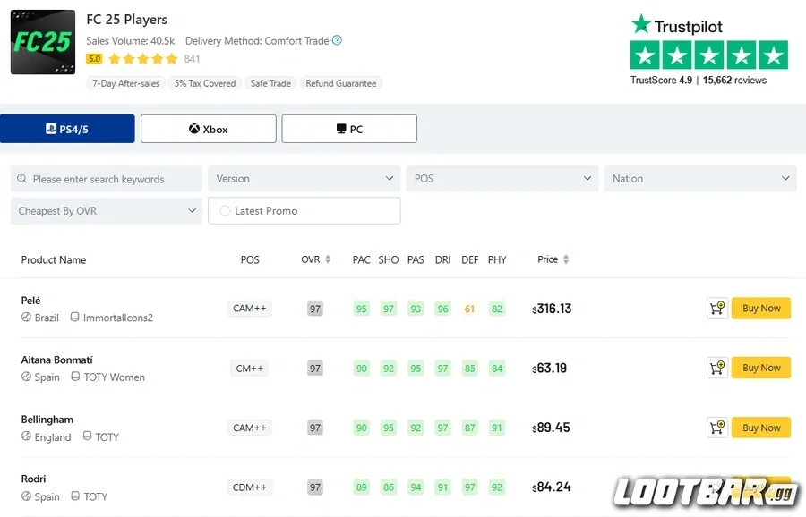The height and width of the screenshot is (517, 806).
Task: Click the nation icon beside England
Action: 26,436
